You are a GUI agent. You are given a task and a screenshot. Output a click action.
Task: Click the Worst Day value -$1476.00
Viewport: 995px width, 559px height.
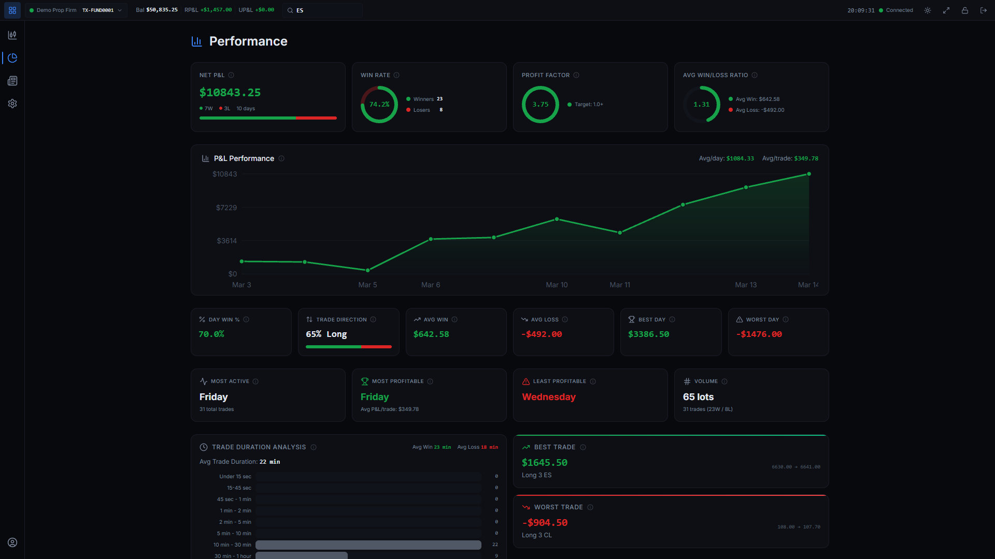point(759,334)
